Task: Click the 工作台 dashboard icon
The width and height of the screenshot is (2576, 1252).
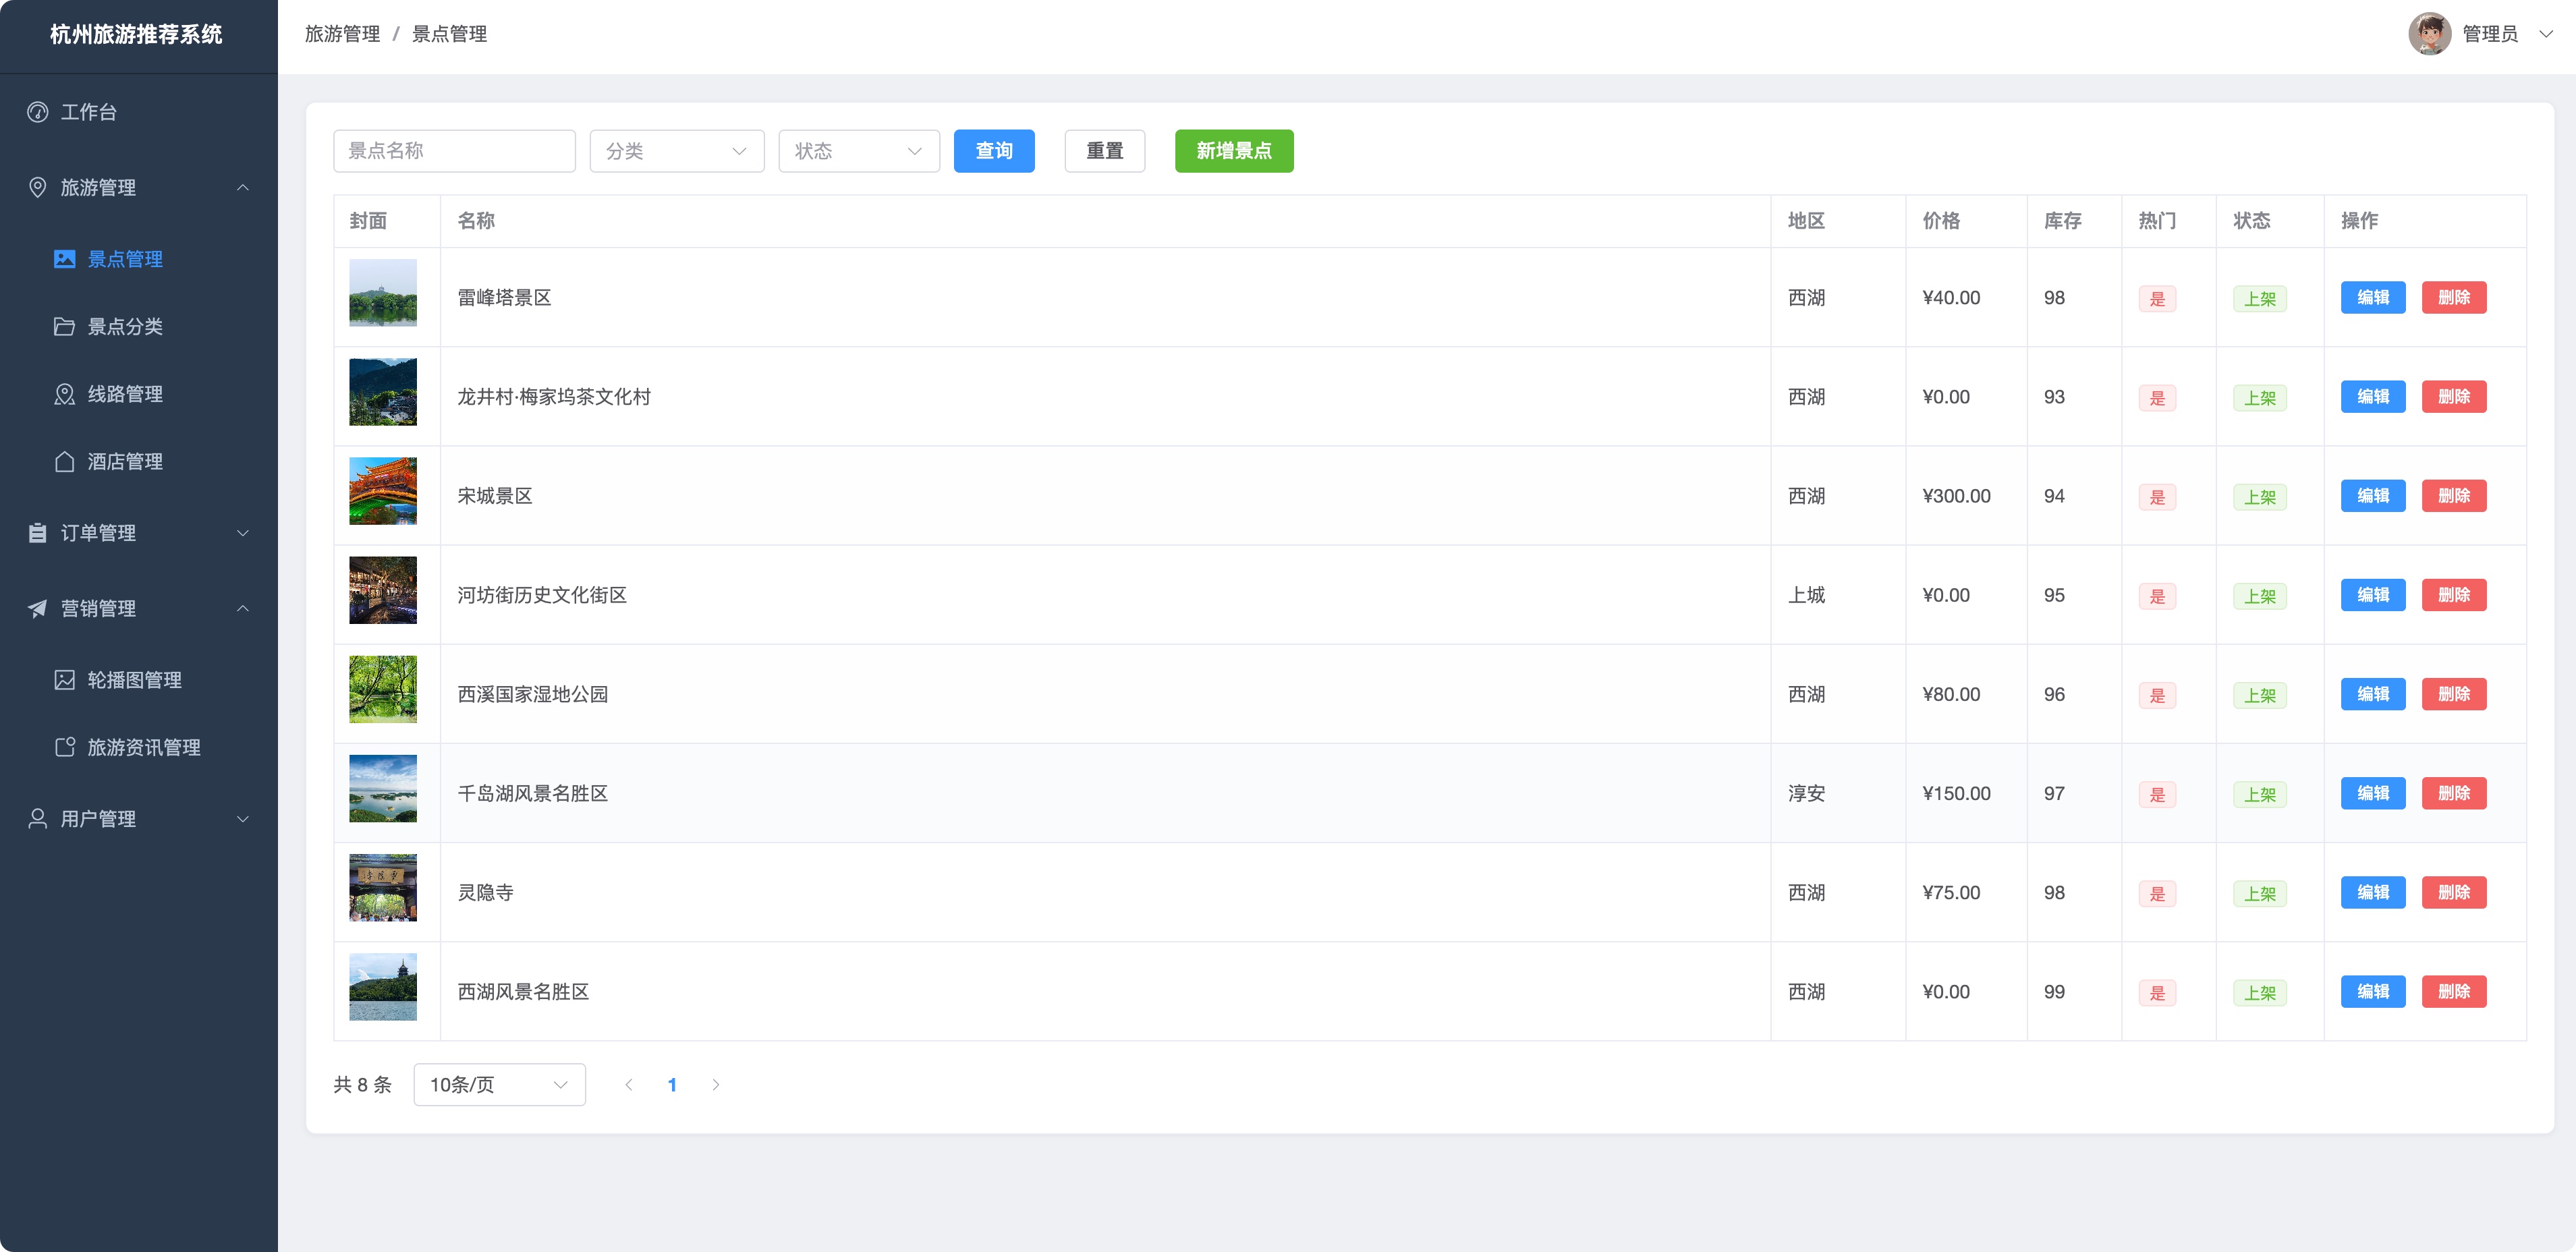Action: 38,112
